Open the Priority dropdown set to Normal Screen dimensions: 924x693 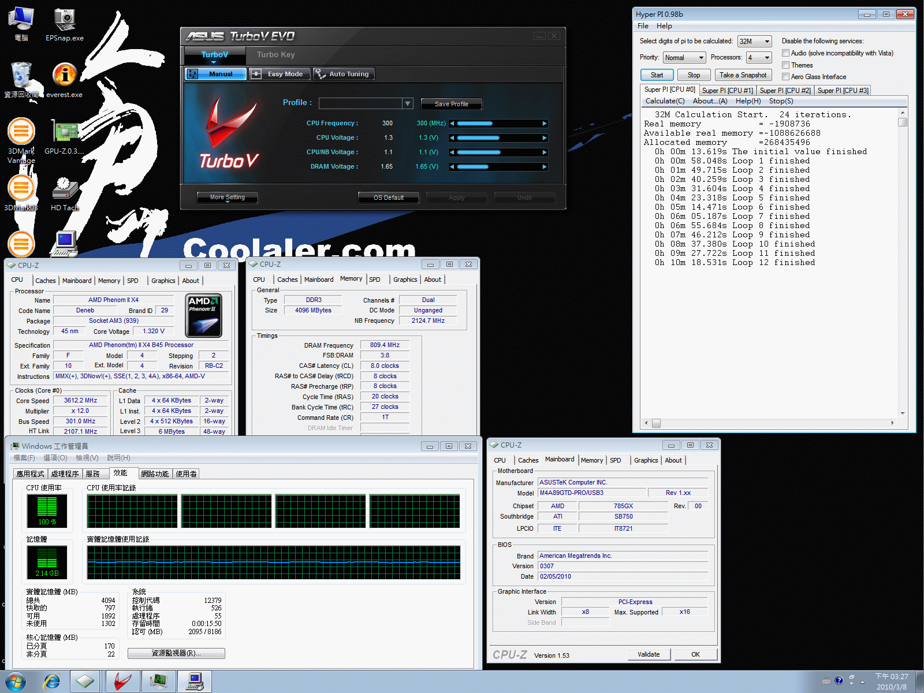click(x=684, y=57)
